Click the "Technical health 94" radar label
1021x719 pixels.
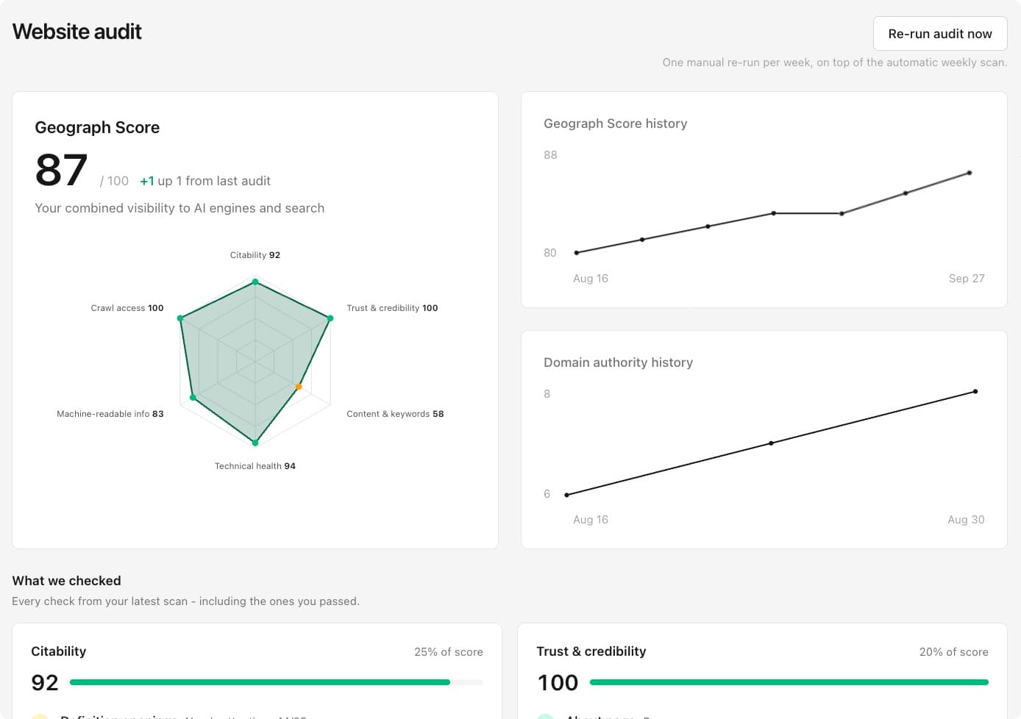point(255,466)
